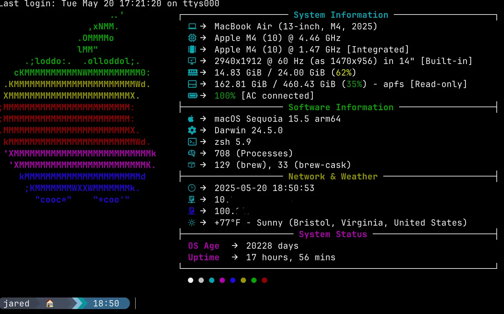
Task: Click the gear icon beside Darwin 24.5.0
Action: (192, 130)
